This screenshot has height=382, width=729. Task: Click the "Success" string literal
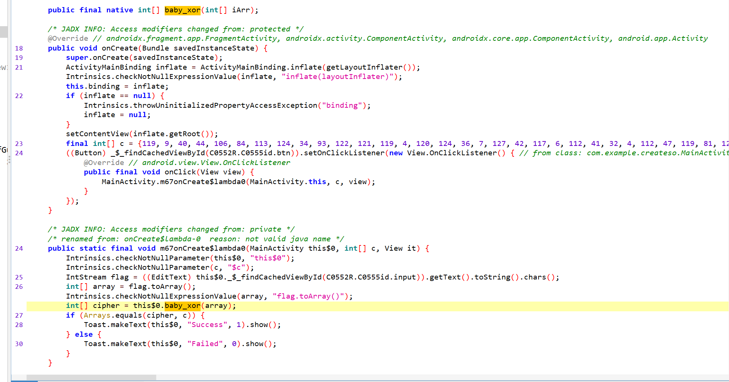click(x=207, y=325)
